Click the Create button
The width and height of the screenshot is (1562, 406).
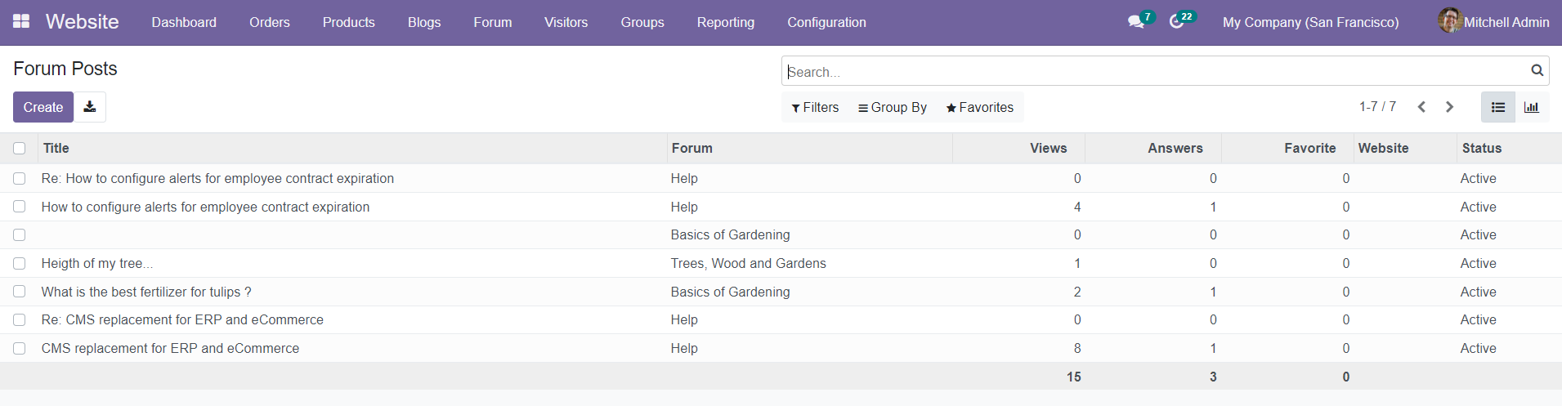click(43, 107)
